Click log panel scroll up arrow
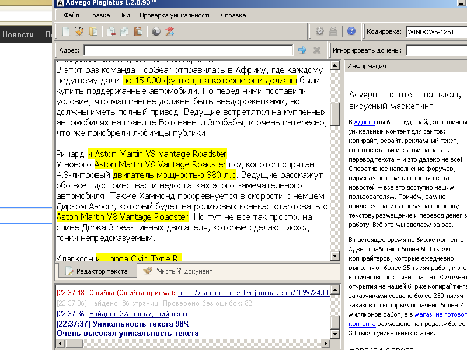Screen dimensions: 467x350 (335, 289)
